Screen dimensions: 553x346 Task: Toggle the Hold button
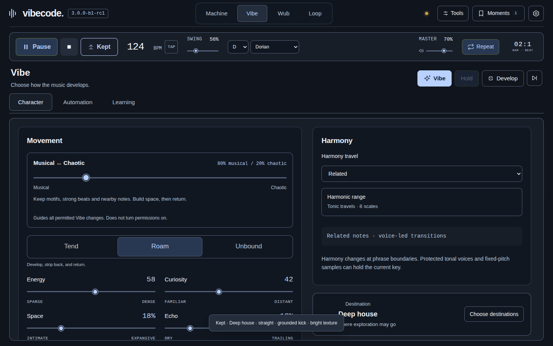[x=467, y=78]
